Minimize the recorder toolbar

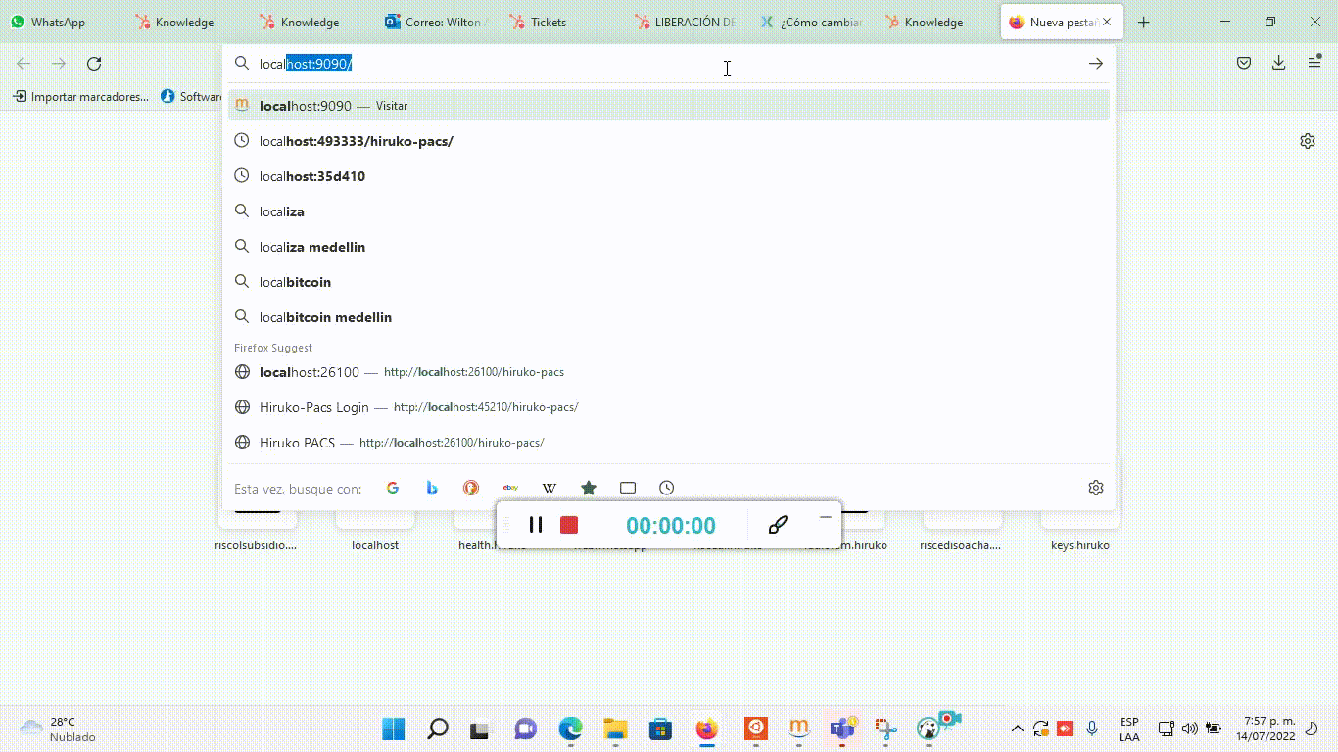point(826,517)
